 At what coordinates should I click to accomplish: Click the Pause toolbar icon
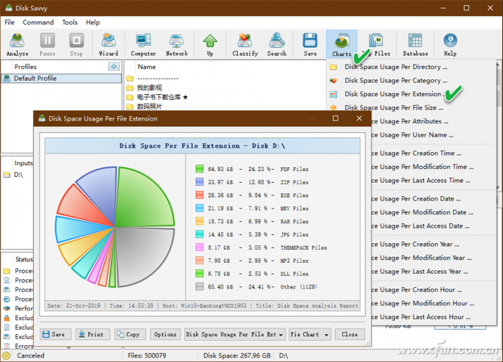tap(48, 45)
